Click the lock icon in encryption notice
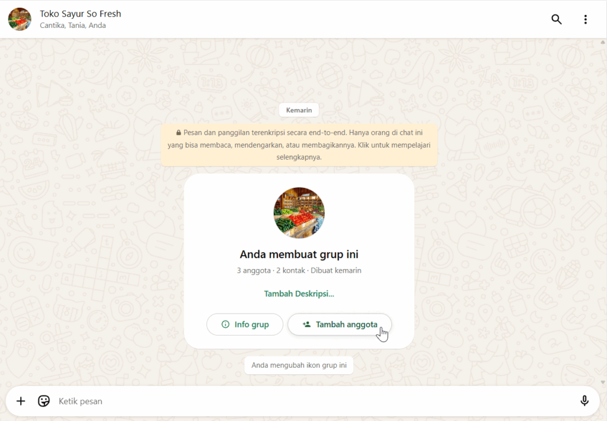607x421 pixels. coord(178,132)
